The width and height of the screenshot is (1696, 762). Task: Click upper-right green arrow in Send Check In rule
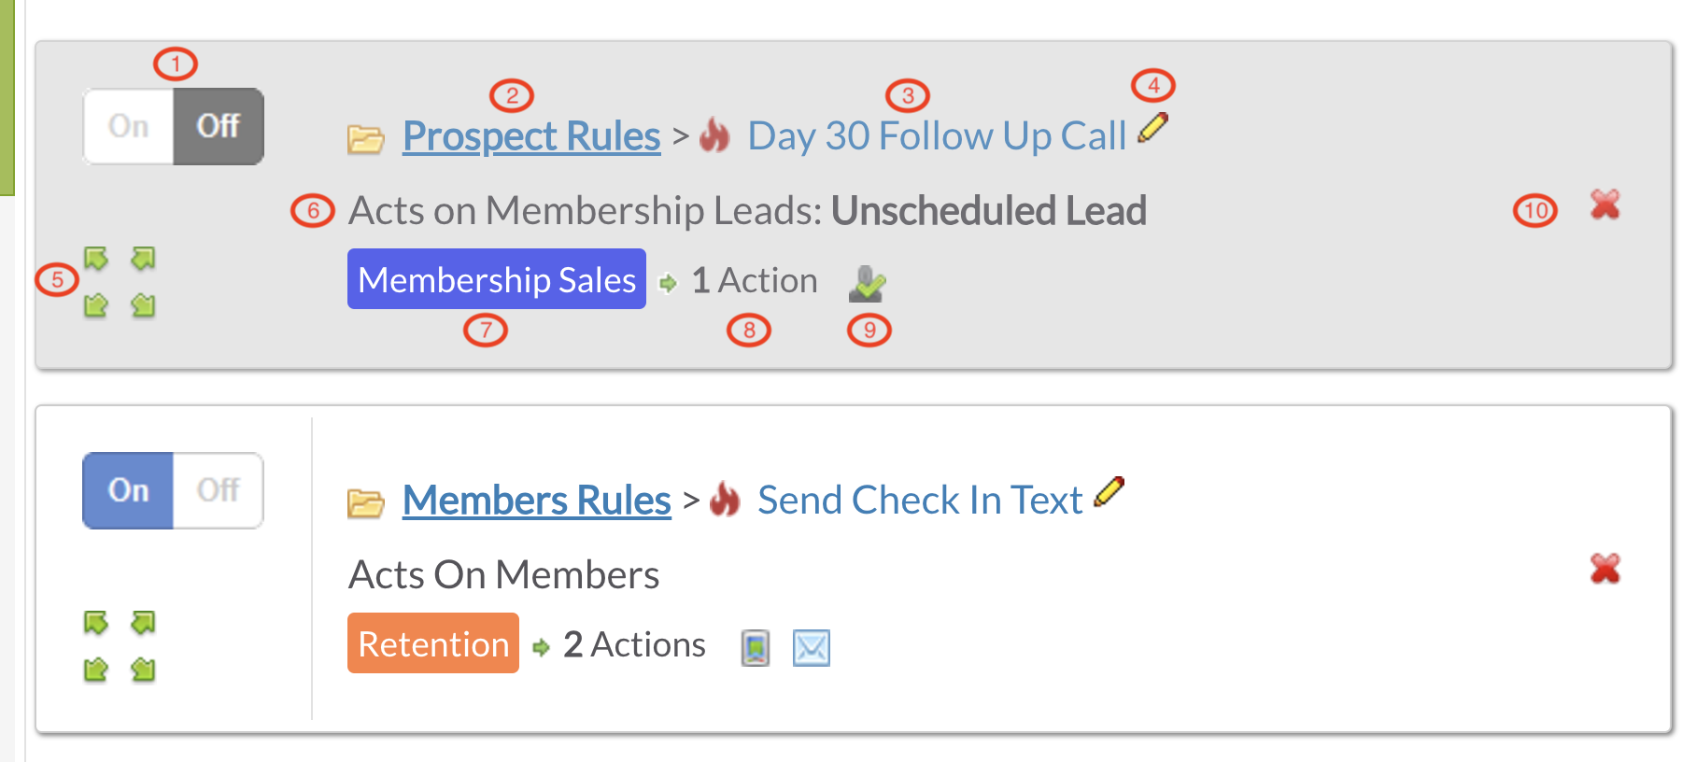pos(143,623)
